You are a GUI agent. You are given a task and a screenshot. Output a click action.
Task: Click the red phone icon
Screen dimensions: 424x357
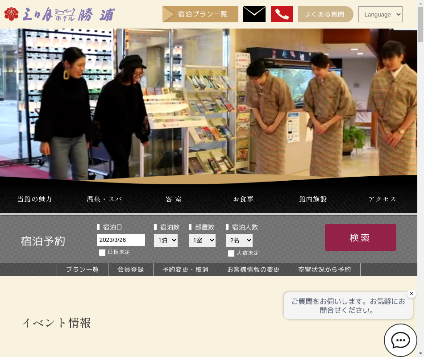[x=282, y=14]
